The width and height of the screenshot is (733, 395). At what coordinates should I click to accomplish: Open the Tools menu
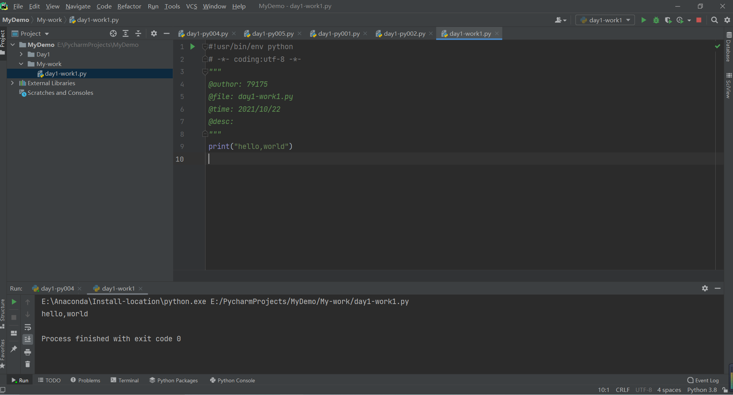tap(172, 6)
